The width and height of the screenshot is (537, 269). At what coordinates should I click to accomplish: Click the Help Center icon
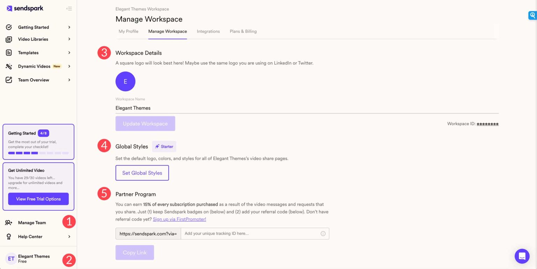pyautogui.click(x=9, y=237)
